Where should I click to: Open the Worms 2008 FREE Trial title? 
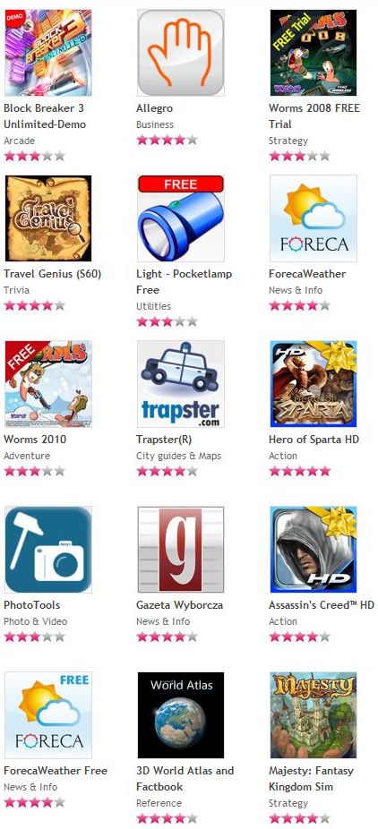(314, 116)
